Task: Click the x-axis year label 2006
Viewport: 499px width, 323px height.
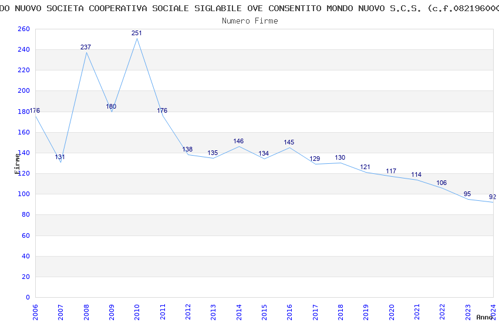Action: point(35,312)
